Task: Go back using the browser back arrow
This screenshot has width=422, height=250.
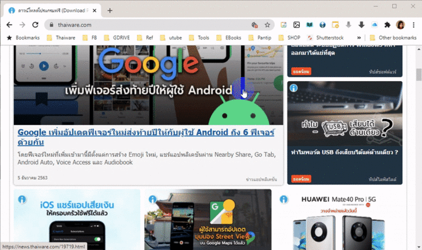Action: pos(9,25)
